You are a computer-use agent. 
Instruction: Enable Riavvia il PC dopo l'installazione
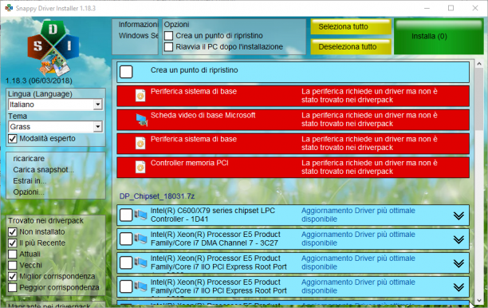pyautogui.click(x=169, y=47)
